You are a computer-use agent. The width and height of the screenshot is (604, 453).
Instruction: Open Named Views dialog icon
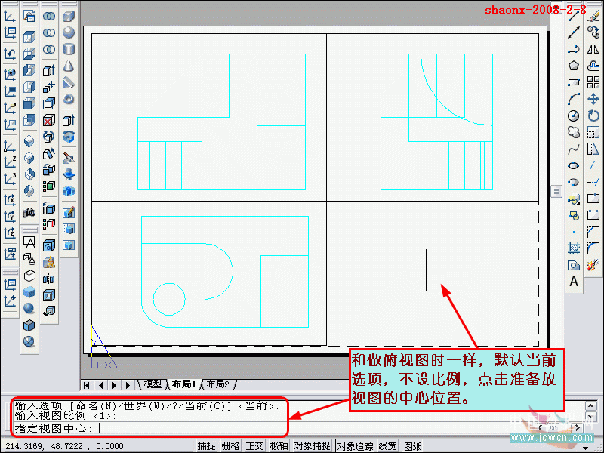(x=29, y=16)
